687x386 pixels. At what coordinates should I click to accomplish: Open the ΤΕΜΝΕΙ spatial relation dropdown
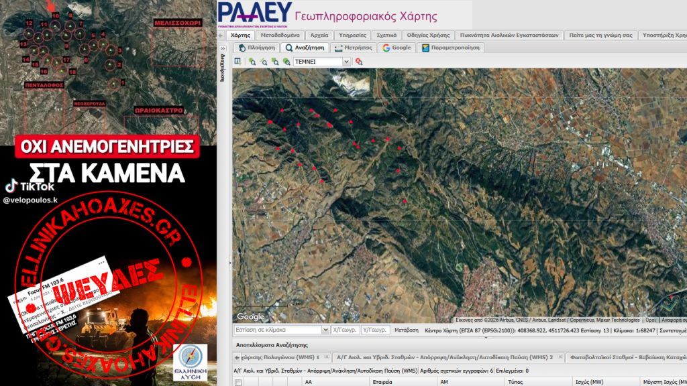[346, 62]
